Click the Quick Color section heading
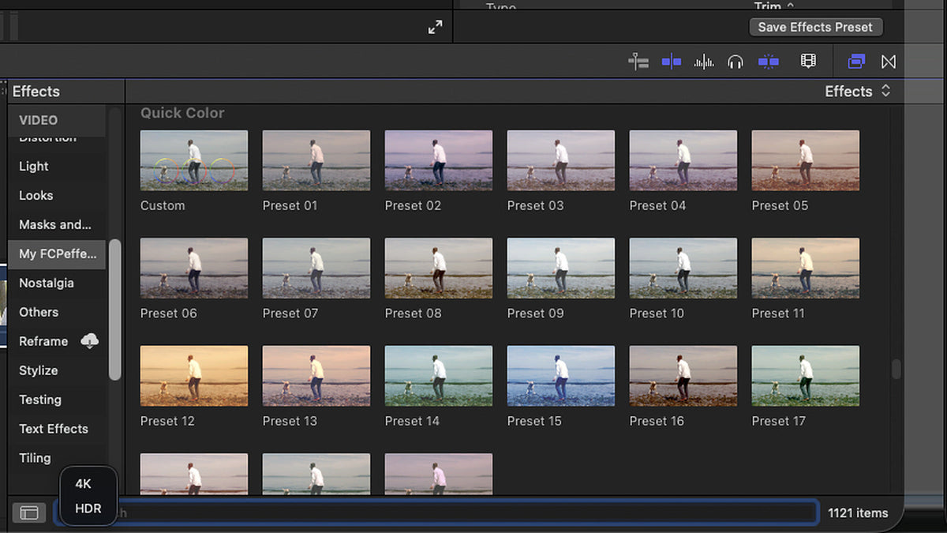Screen dimensions: 947x533 click(182, 113)
